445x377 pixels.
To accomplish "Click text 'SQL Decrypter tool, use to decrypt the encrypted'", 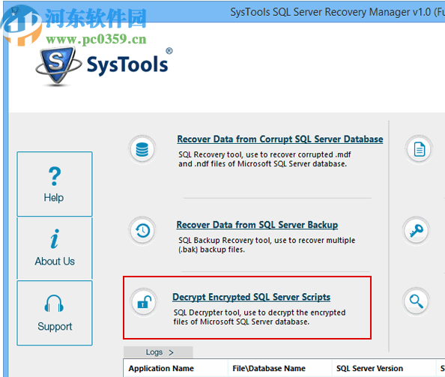I will pos(259,313).
